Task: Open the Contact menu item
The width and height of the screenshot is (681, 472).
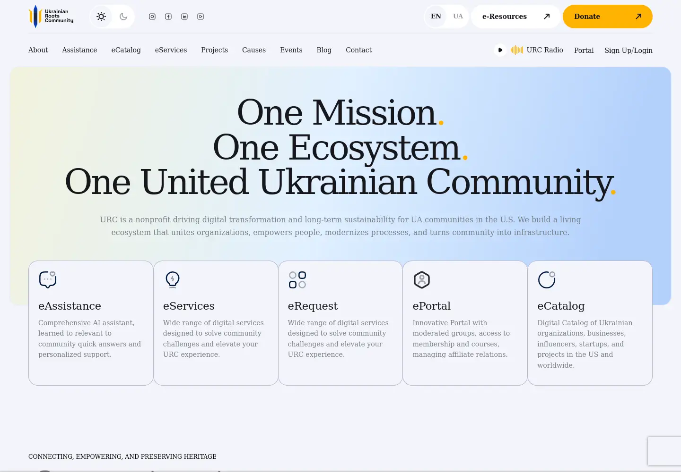Action: coord(358,50)
